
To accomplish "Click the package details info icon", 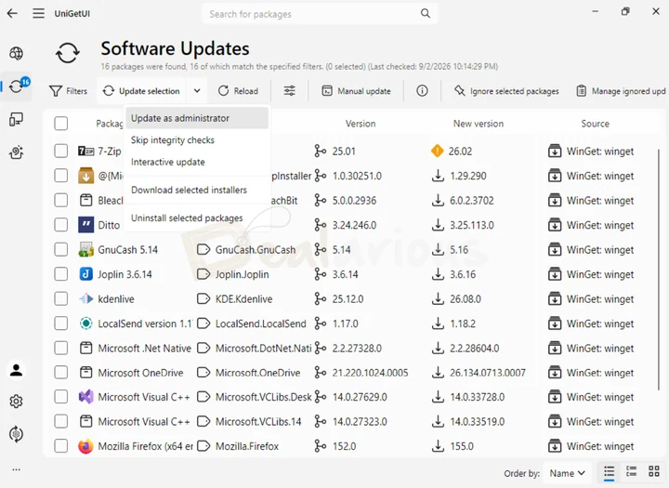I will [422, 90].
